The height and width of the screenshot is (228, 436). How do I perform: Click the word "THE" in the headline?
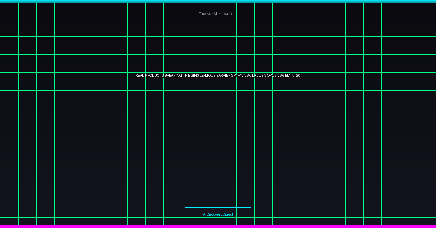pos(186,75)
